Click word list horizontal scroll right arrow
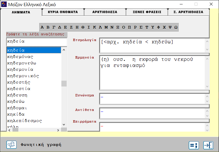This screenshot has width=219, height=152. click(58, 130)
